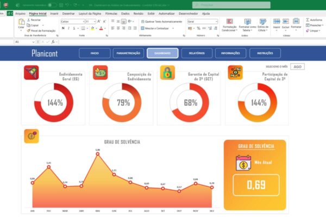Increase decimal places
This screenshot has height=217, width=326.
[x=210, y=28]
